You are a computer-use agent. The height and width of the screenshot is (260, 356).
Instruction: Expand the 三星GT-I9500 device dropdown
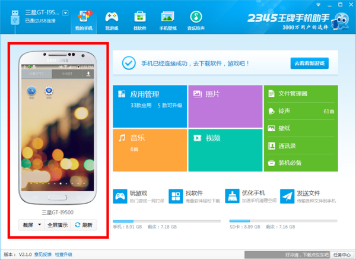(65, 13)
